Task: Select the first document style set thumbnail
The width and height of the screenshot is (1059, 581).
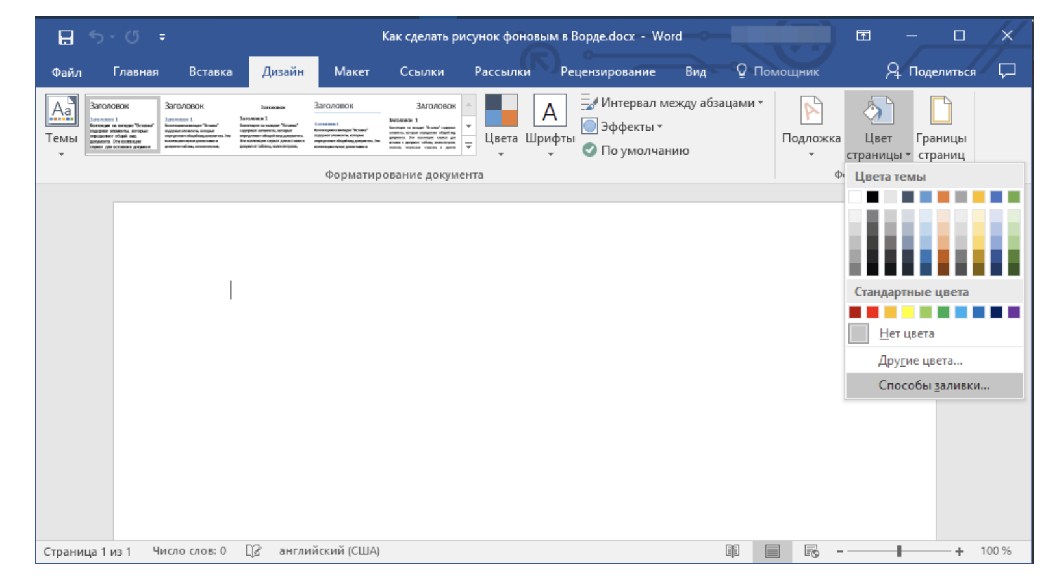Action: click(123, 124)
